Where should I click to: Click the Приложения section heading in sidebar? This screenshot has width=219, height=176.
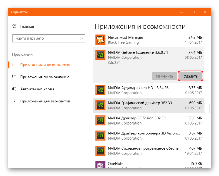(23, 55)
